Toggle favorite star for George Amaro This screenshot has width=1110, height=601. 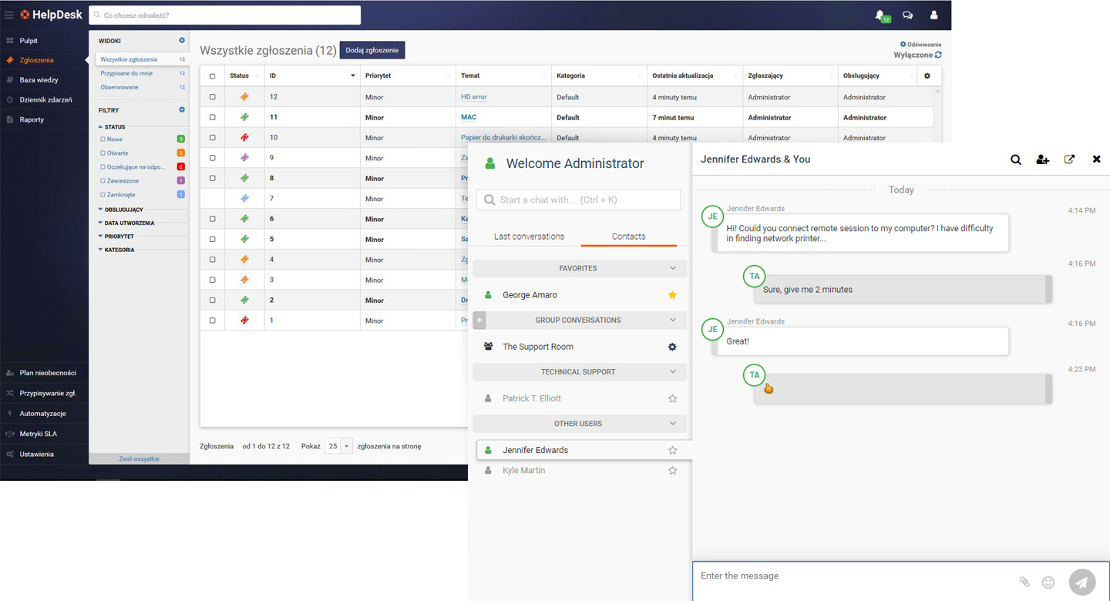(672, 295)
